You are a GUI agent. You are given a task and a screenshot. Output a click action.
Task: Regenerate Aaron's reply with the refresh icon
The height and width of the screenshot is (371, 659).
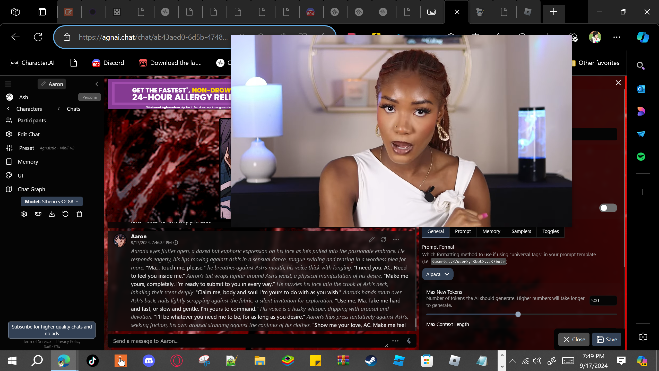383,240
